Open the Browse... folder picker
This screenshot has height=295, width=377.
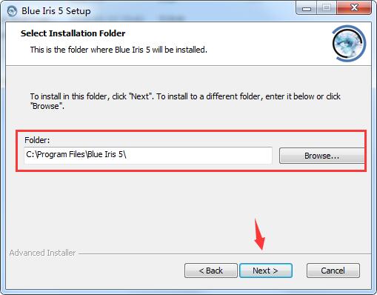click(x=322, y=156)
